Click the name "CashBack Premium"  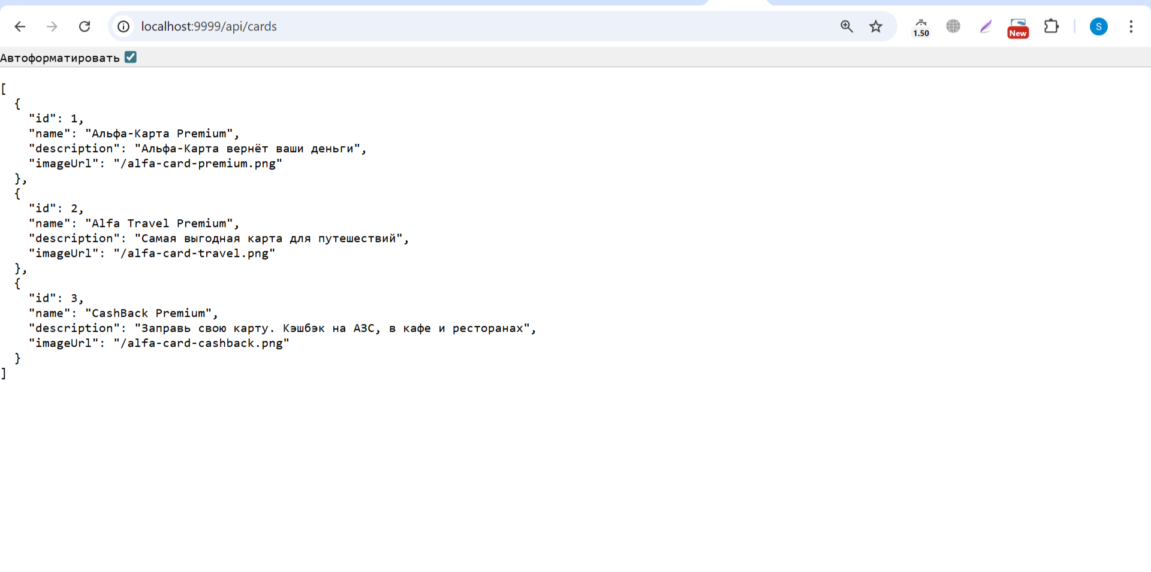pyautogui.click(x=149, y=313)
